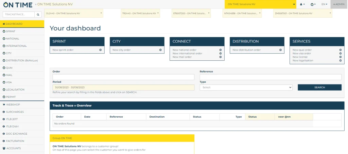
Task: Click the Track&Trace search magnifier icon
Action: click(38, 14)
